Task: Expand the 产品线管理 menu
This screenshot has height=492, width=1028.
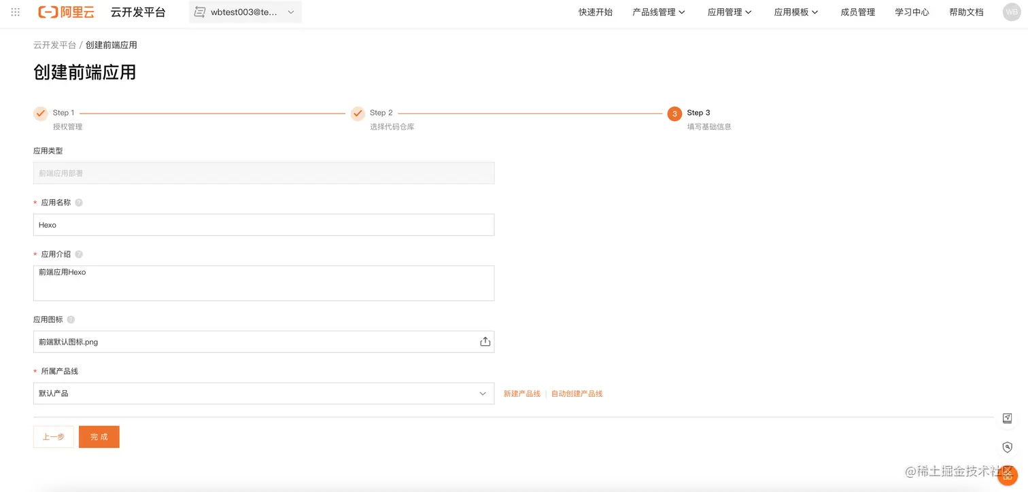Action: point(659,12)
